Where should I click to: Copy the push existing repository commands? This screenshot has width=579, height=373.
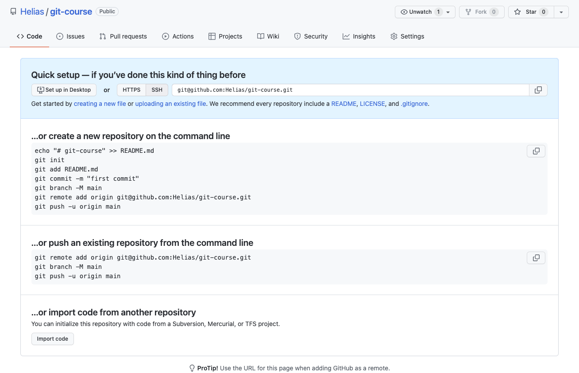pos(536,258)
